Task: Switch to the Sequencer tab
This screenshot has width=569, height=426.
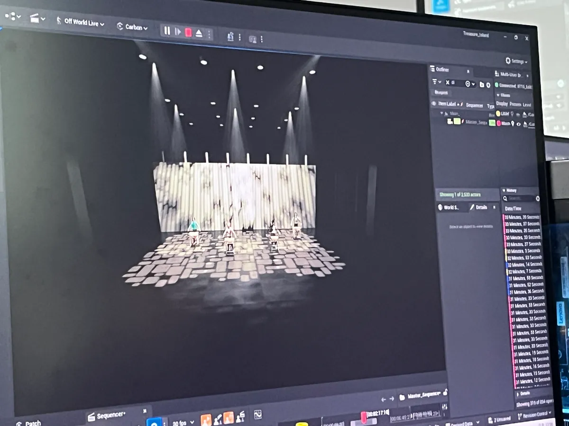Action: pos(106,416)
